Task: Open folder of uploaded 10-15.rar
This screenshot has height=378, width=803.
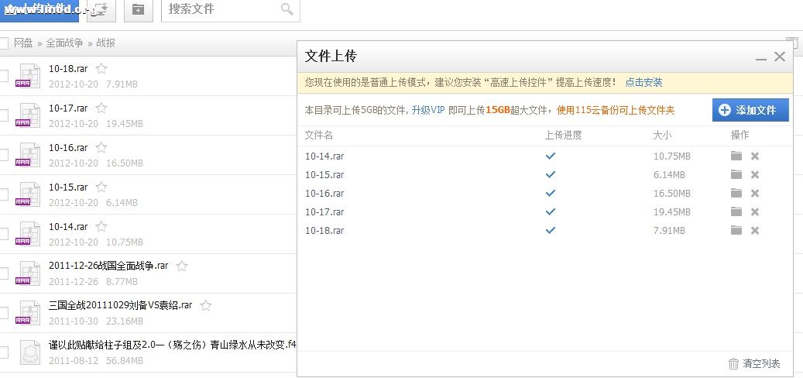Action: coord(736,174)
